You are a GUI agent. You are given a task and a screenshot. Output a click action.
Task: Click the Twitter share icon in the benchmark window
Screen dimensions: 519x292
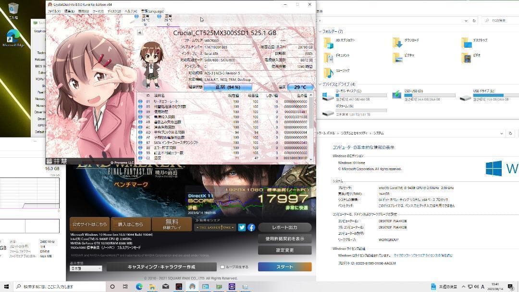[x=242, y=227]
